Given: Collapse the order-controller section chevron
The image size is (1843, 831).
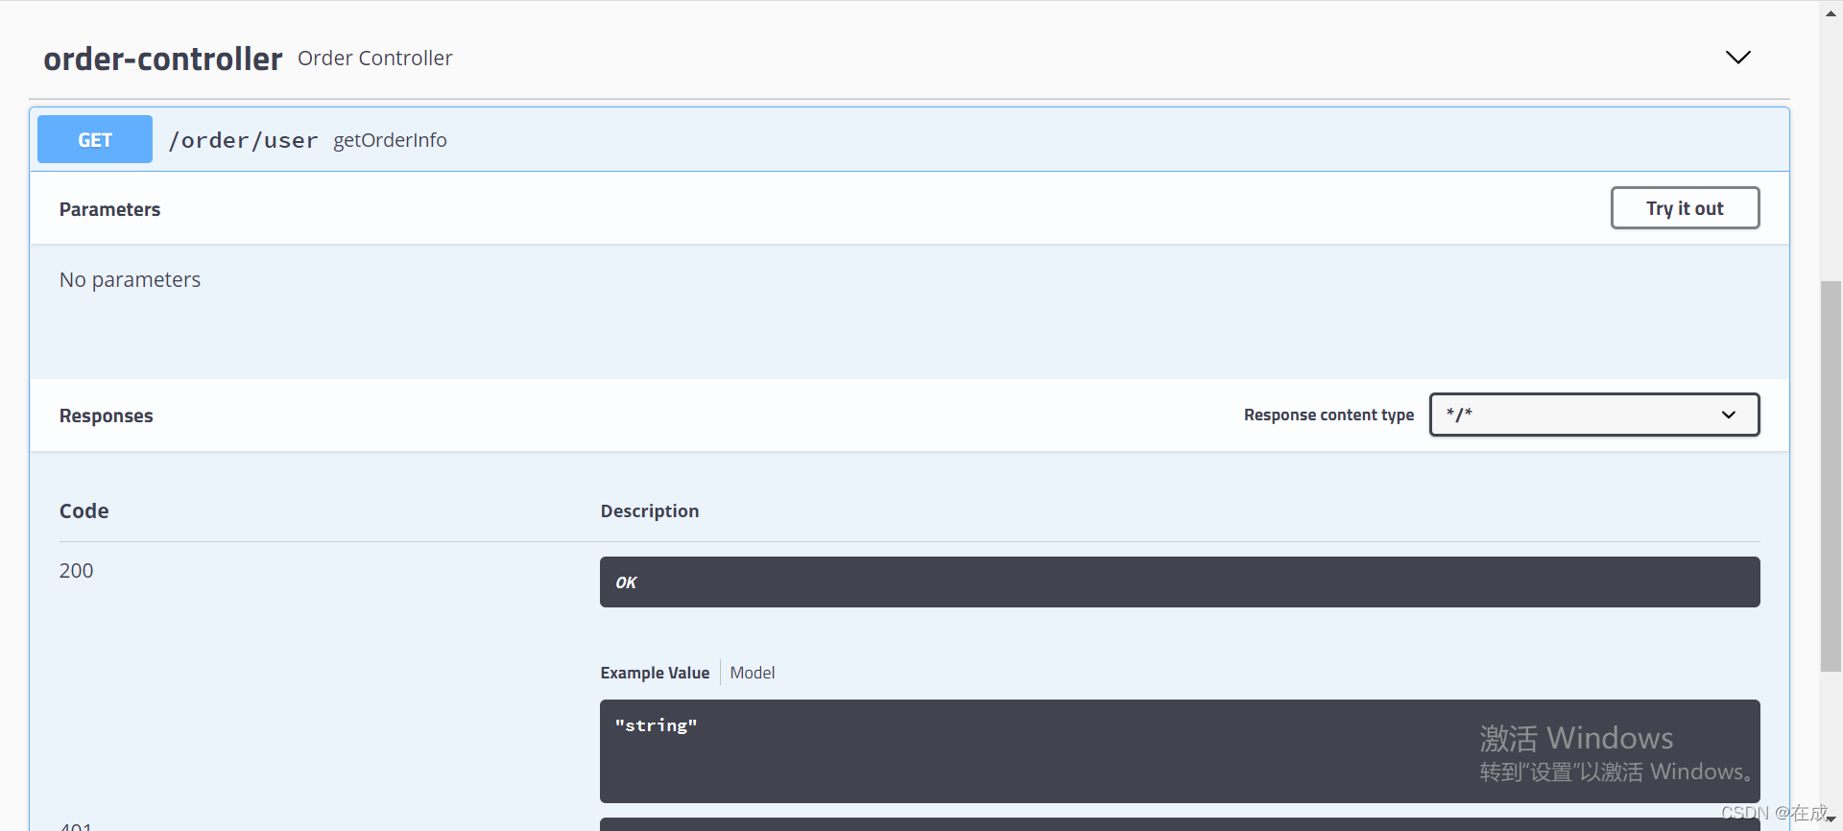Looking at the screenshot, I should point(1737,58).
